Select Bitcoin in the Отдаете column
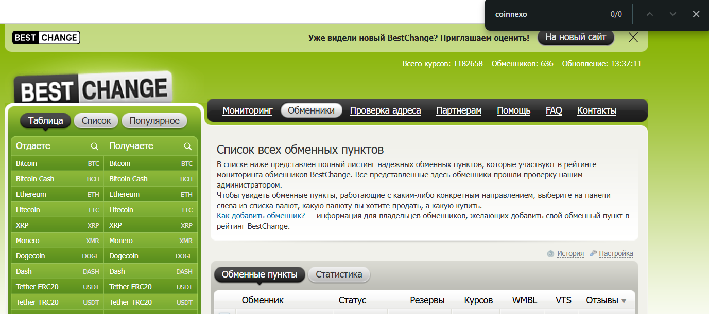Viewport: 709px width, 314px height. (57, 163)
